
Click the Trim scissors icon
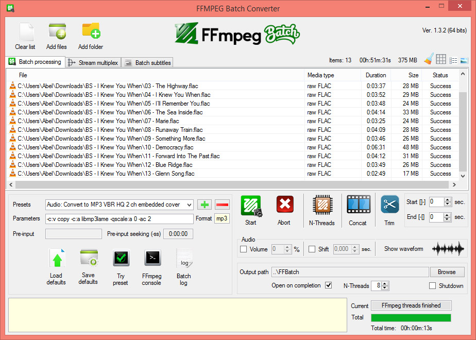click(x=389, y=205)
